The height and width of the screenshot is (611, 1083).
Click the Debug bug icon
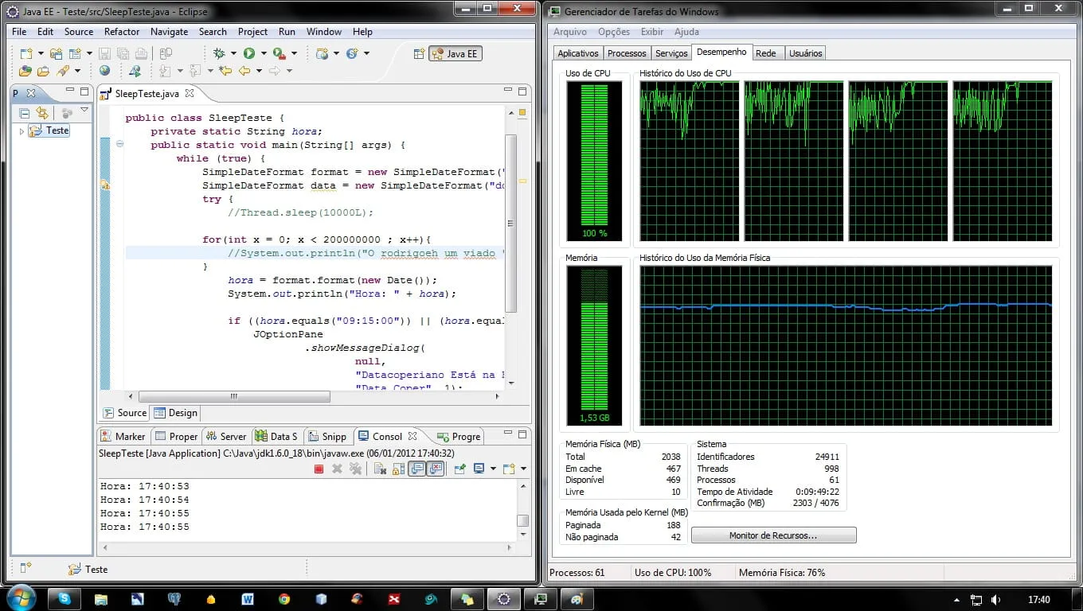click(x=220, y=53)
